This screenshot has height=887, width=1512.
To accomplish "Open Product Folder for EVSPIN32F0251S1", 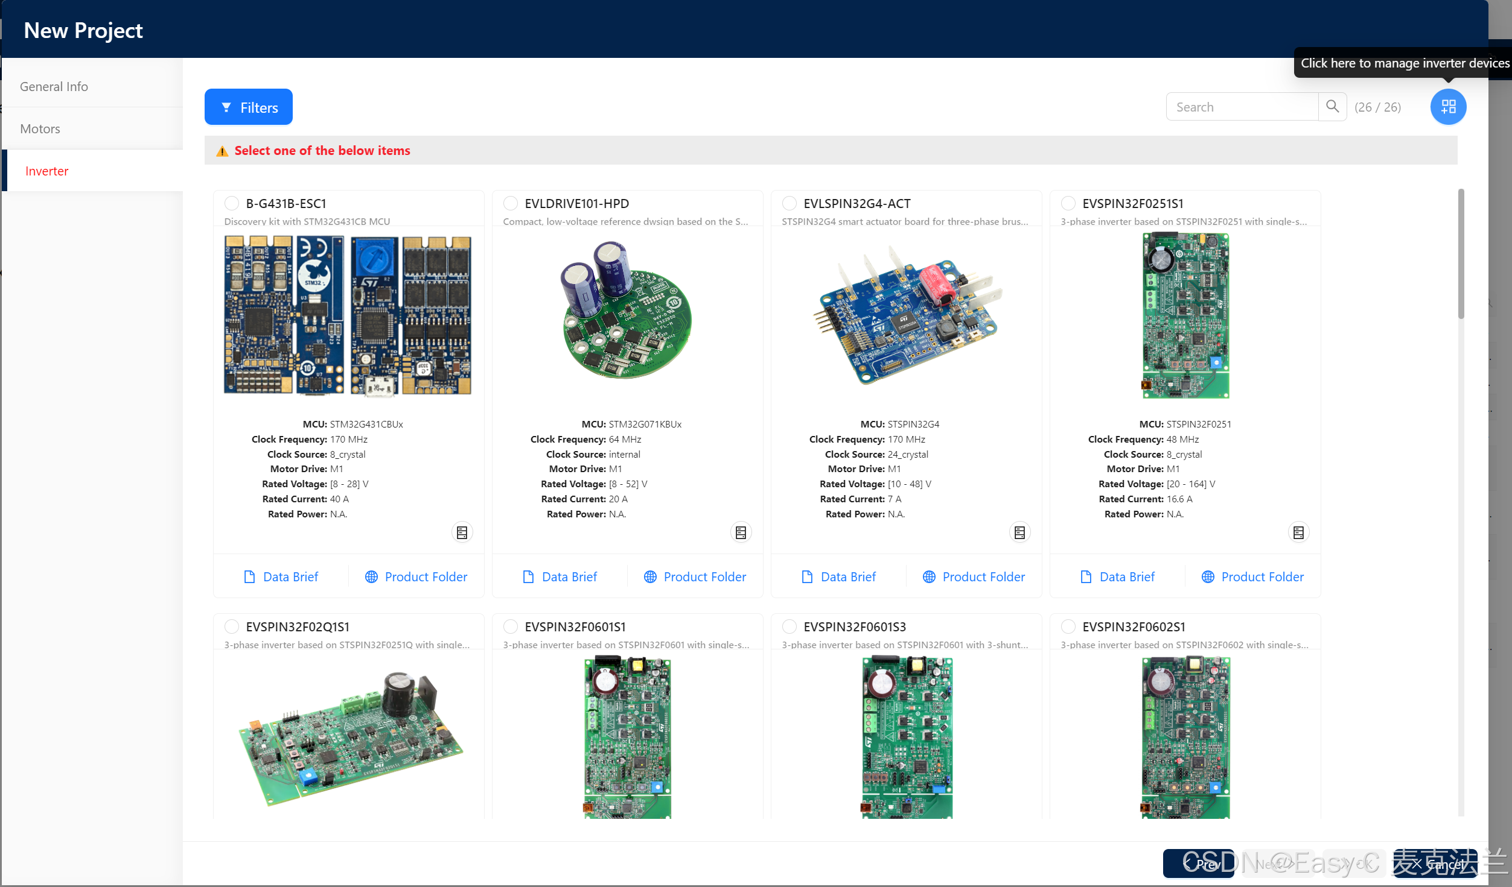I will [1262, 576].
